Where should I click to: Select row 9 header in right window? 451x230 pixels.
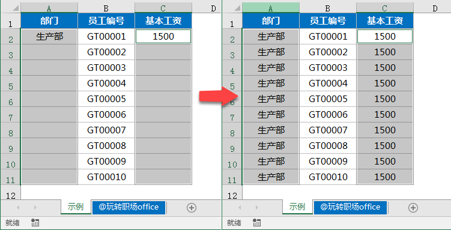click(x=232, y=146)
